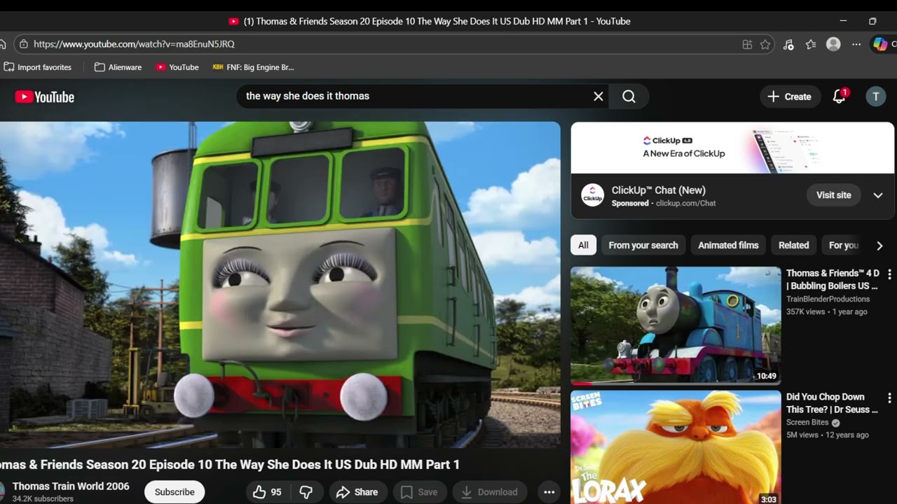The height and width of the screenshot is (504, 897).
Task: Add page to favorites star icon
Action: click(x=765, y=44)
